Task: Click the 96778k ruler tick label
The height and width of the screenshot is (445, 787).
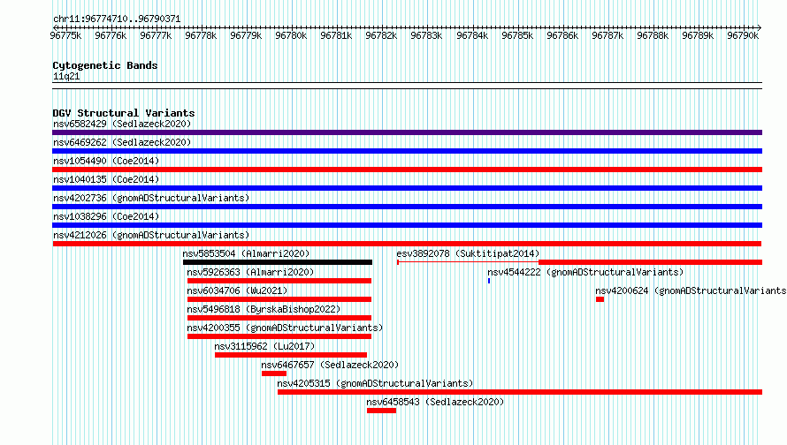Action: 201,35
